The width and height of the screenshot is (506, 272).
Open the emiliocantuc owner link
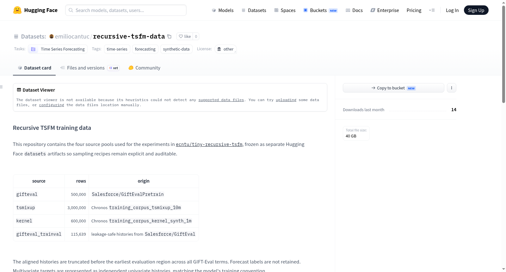click(x=72, y=36)
